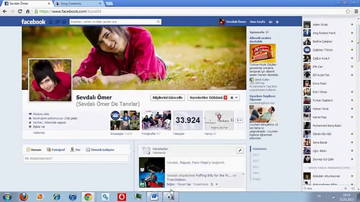Open chat with Hatice Yörük
This screenshot has height=202, width=360.
328,109
